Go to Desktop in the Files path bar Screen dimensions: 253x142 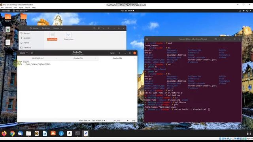46,28
